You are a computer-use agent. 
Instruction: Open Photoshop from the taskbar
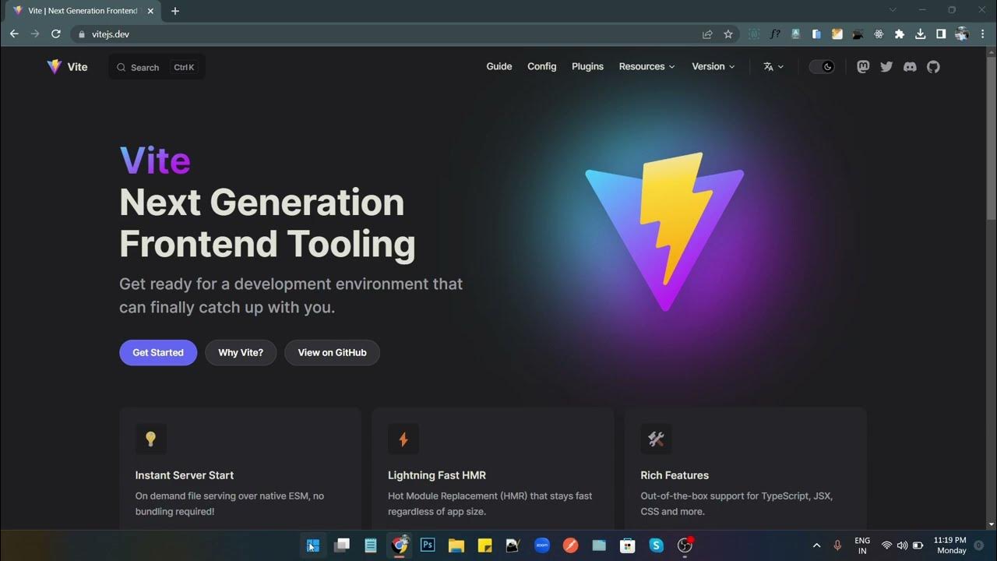click(x=428, y=545)
